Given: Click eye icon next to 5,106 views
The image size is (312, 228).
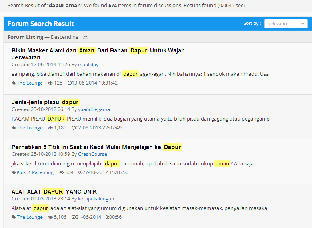Looking at the screenshot, I should pos(50,217).
